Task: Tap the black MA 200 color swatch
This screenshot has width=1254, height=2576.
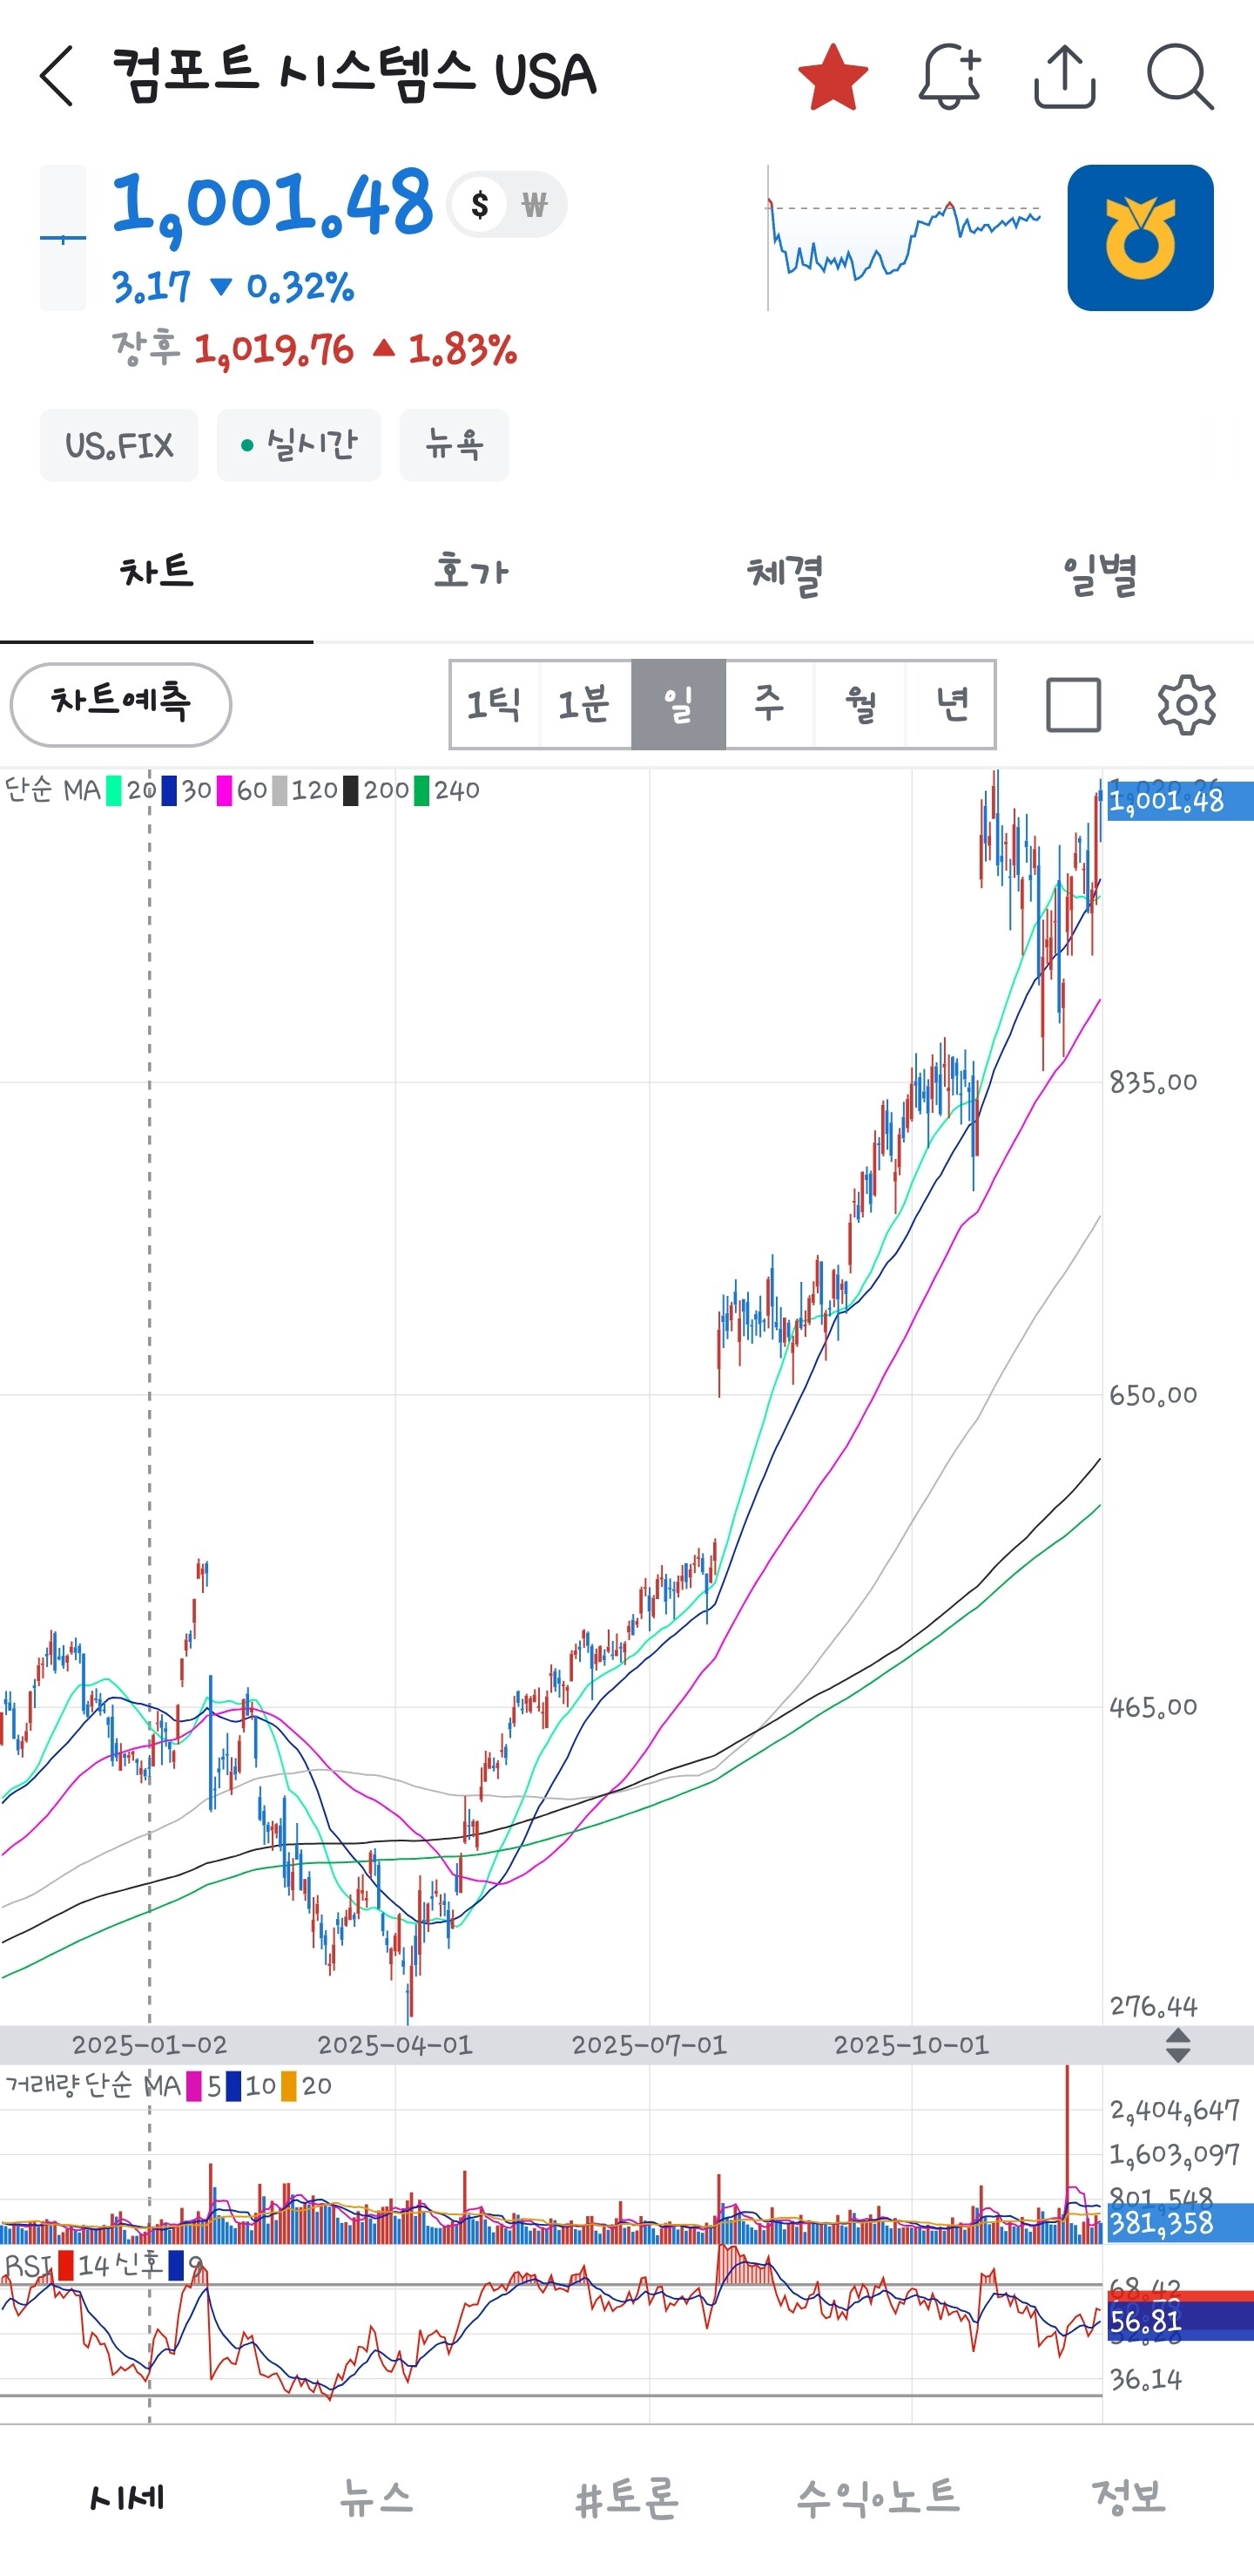Action: click(351, 791)
